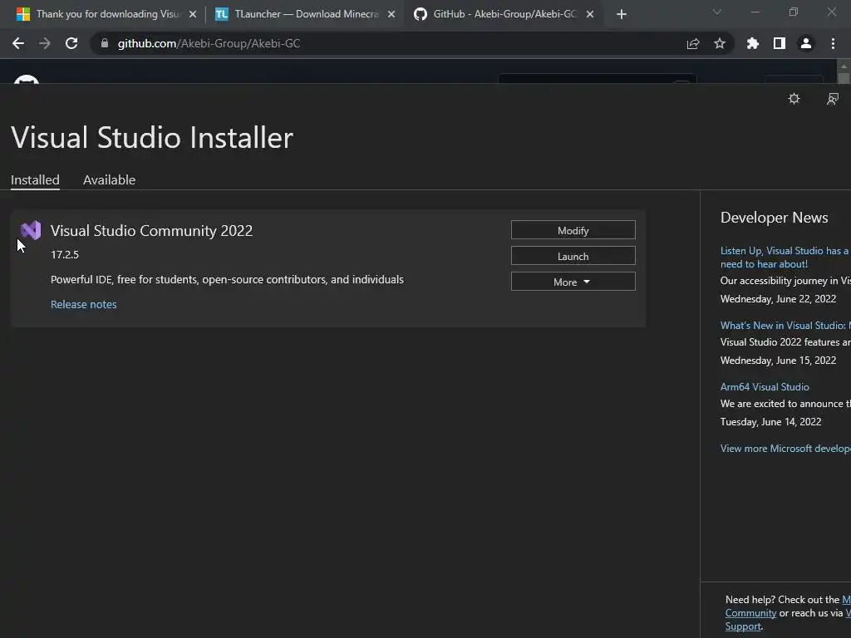Open the Release notes link

point(84,304)
